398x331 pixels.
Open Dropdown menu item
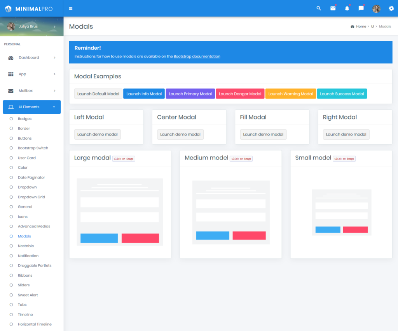[x=27, y=187]
